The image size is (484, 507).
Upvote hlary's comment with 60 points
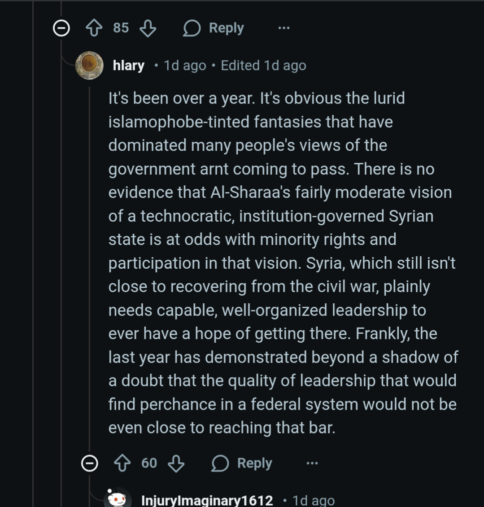pos(122,463)
